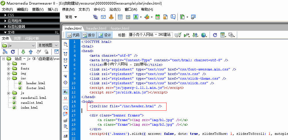Insert a Table from the Common toolbar
The image size is (288, 140).
[120, 17]
